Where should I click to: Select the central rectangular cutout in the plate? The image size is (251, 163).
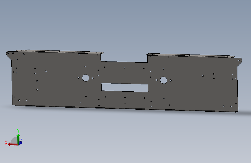[125, 87]
